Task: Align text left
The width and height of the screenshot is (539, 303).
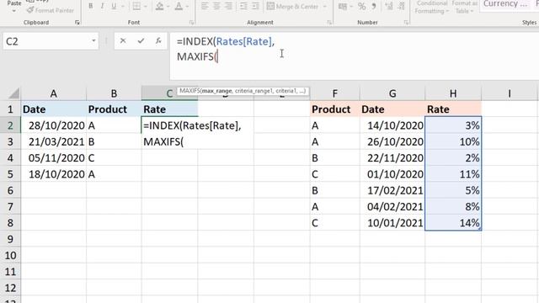Action: [205, 6]
